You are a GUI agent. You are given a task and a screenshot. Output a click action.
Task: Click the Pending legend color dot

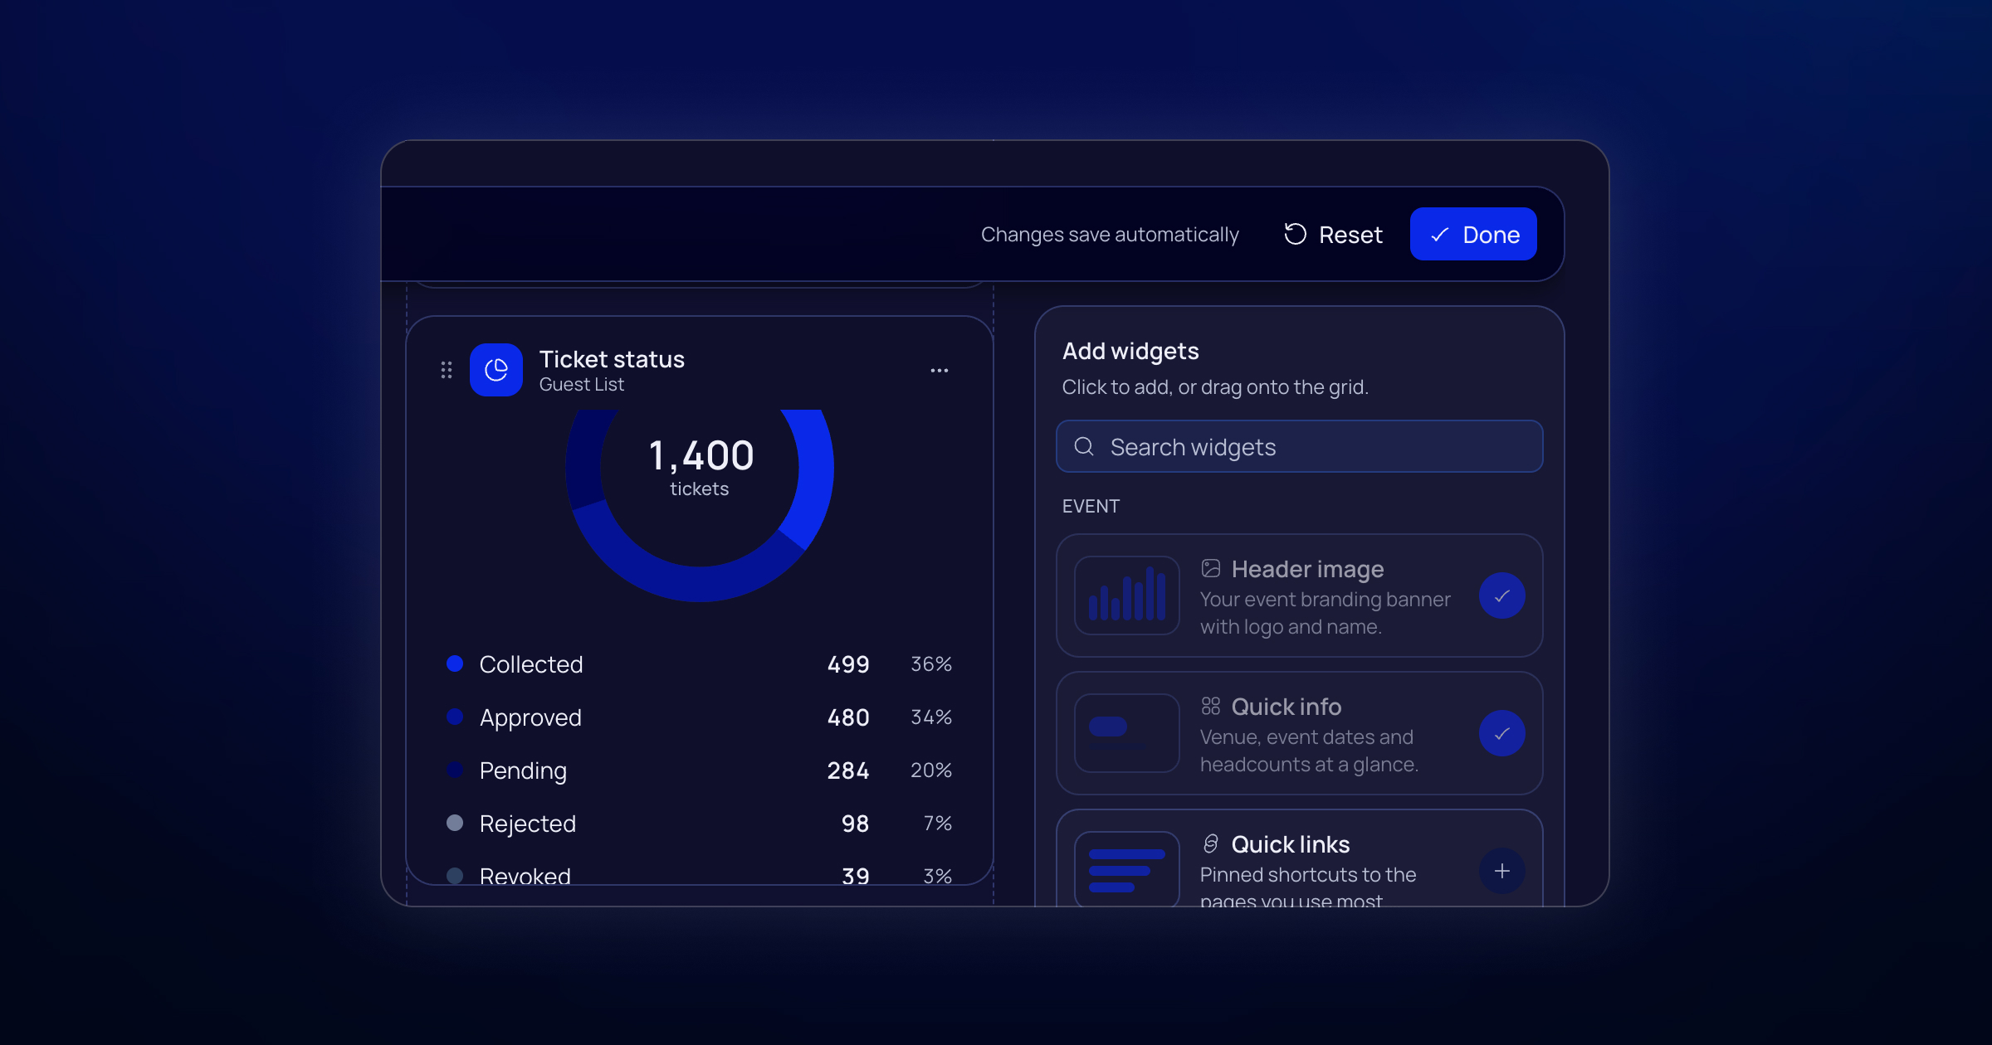click(x=455, y=770)
